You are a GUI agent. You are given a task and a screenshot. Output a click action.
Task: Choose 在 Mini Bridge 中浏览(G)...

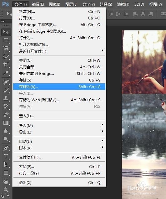coord(59,31)
